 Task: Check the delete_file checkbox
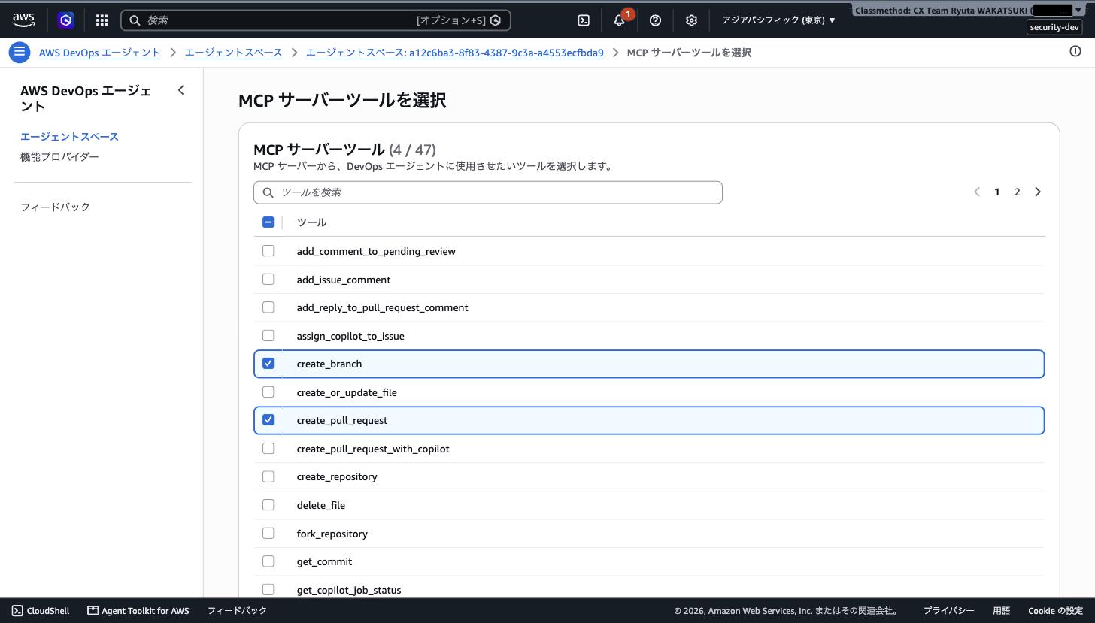268,504
